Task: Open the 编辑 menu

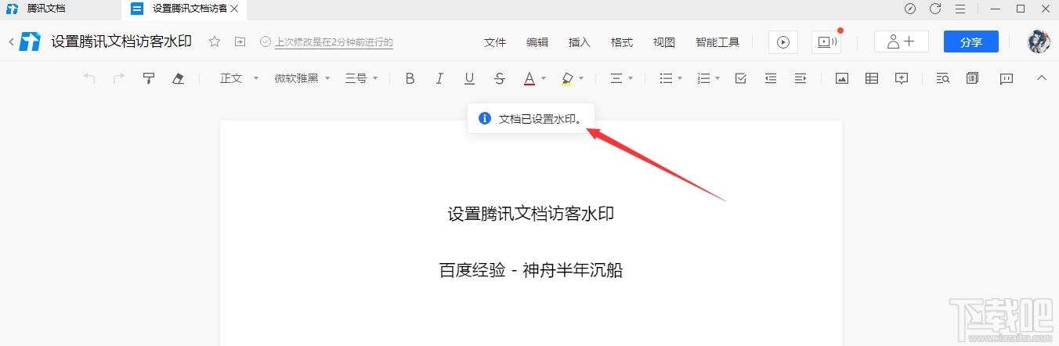Action: [x=537, y=42]
